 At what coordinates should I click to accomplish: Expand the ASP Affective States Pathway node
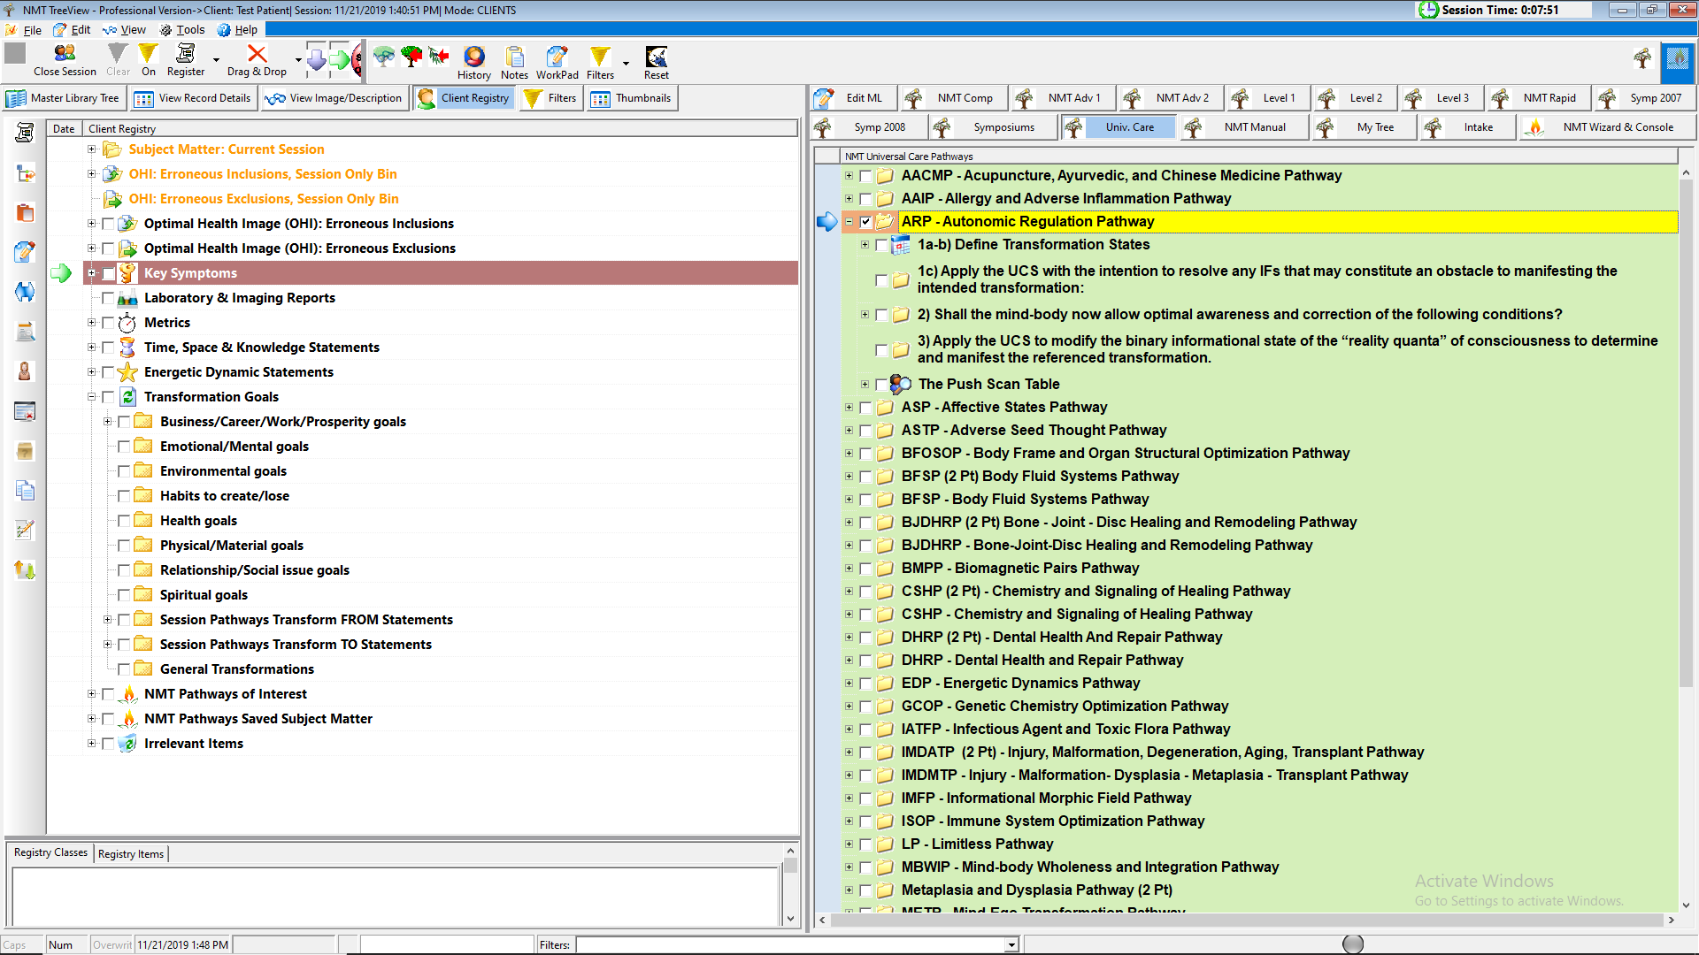click(x=849, y=408)
